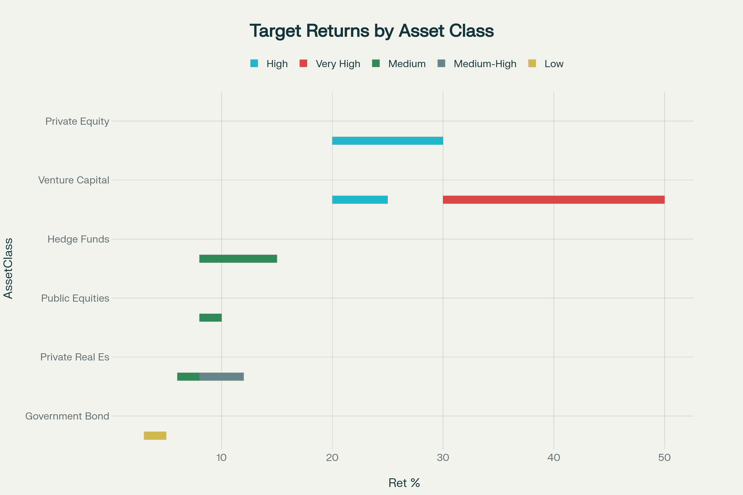The image size is (743, 495).
Task: Click the cyan High legend swatch
Action: click(254, 63)
